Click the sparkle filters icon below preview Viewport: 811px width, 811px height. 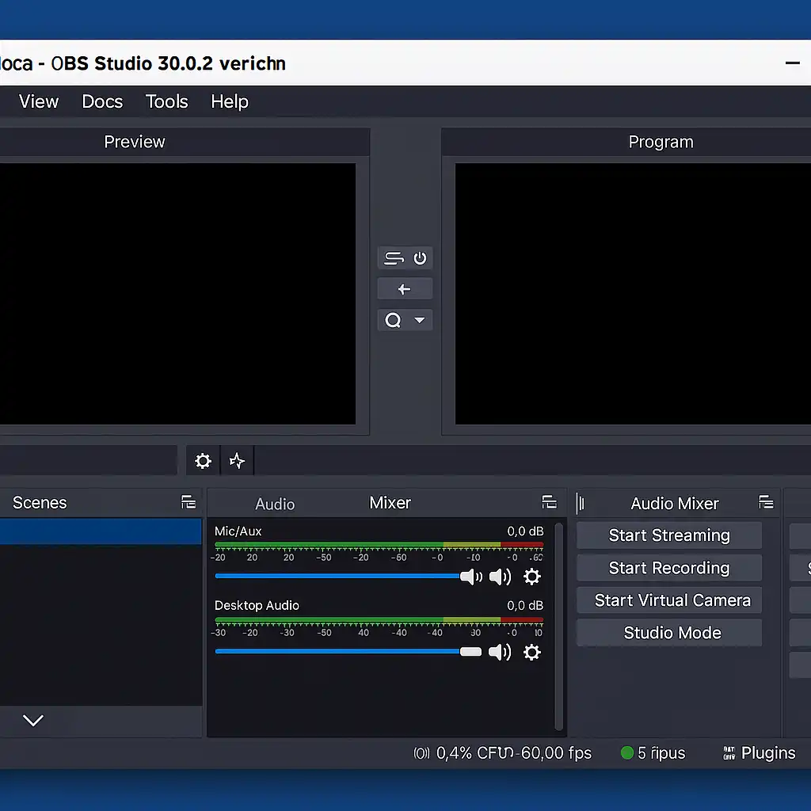[237, 461]
